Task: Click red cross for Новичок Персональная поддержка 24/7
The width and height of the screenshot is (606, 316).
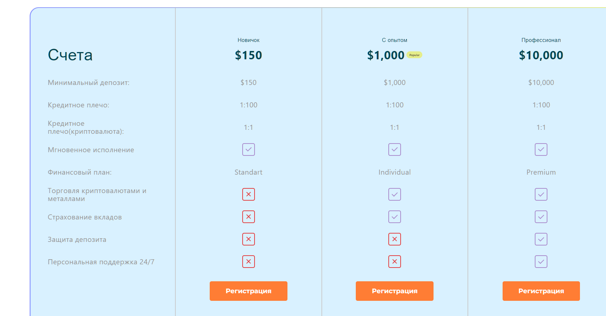Action: click(x=248, y=262)
